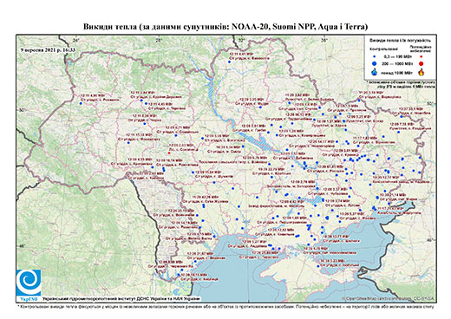Click the 'понад 1000 МВт' legend label
The width and height of the screenshot is (451, 319).
(396, 72)
